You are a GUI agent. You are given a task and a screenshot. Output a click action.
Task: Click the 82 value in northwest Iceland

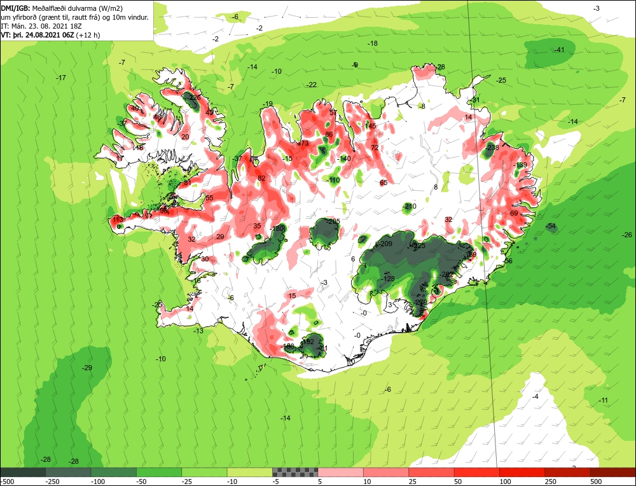(261, 178)
